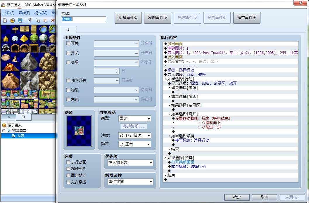
Task: Open the 优先级 dropdown showing 在人物下方
Action: point(130,163)
